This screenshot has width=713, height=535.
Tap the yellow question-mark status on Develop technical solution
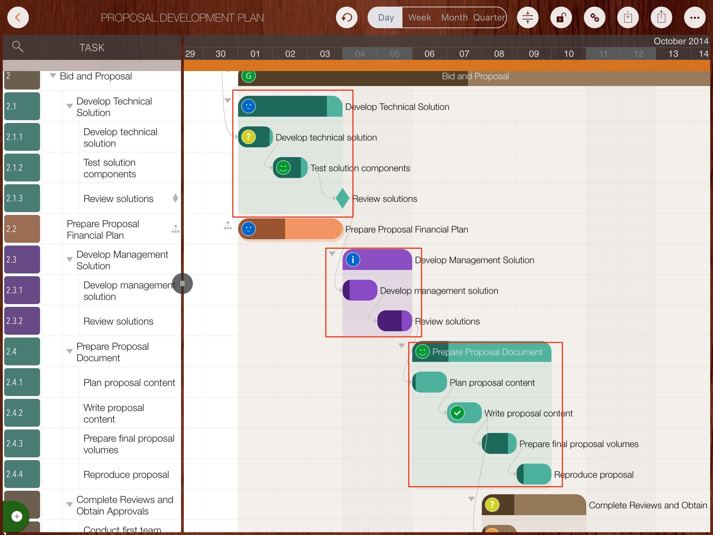(x=249, y=137)
